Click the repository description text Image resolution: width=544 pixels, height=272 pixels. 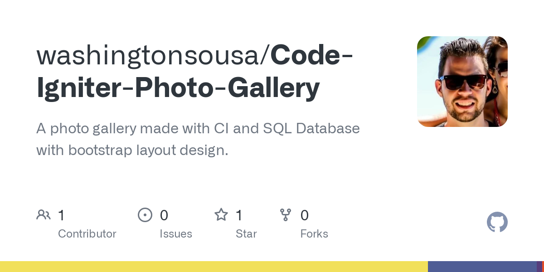point(198,139)
